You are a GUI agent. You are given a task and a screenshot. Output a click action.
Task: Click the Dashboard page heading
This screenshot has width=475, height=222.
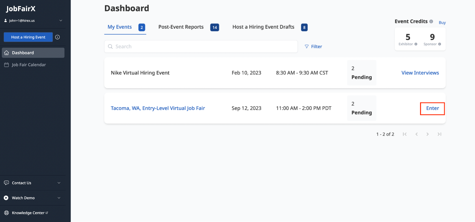click(x=127, y=8)
